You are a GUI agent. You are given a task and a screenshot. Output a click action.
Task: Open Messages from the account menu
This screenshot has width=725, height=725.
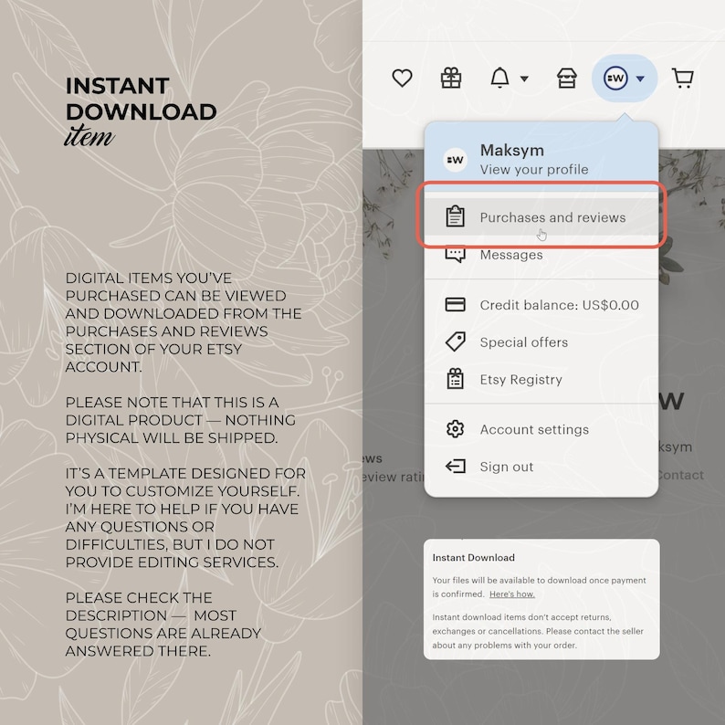541,255
